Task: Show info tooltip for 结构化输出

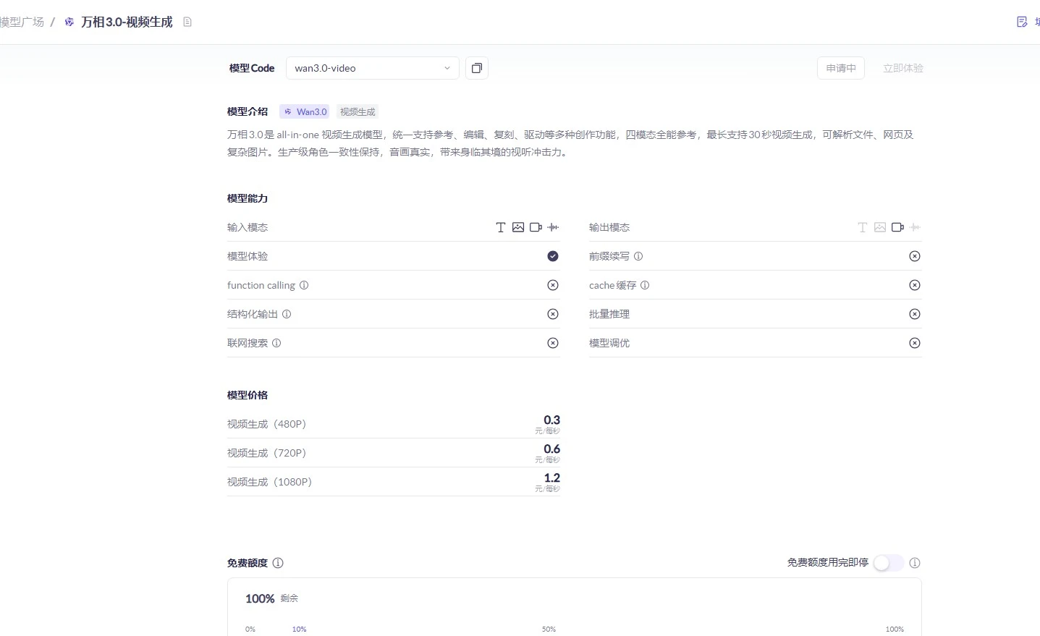Action: (287, 314)
